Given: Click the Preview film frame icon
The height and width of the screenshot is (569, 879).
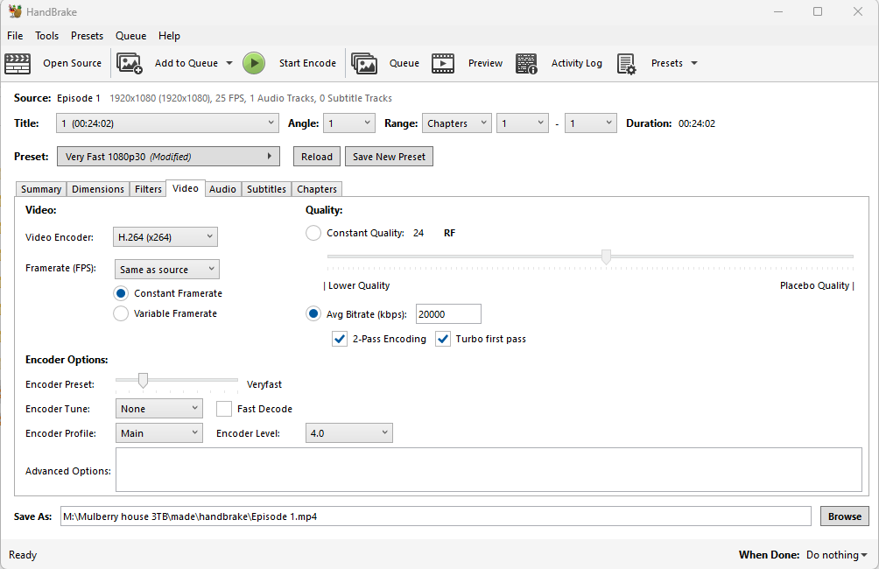Looking at the screenshot, I should click(x=443, y=63).
